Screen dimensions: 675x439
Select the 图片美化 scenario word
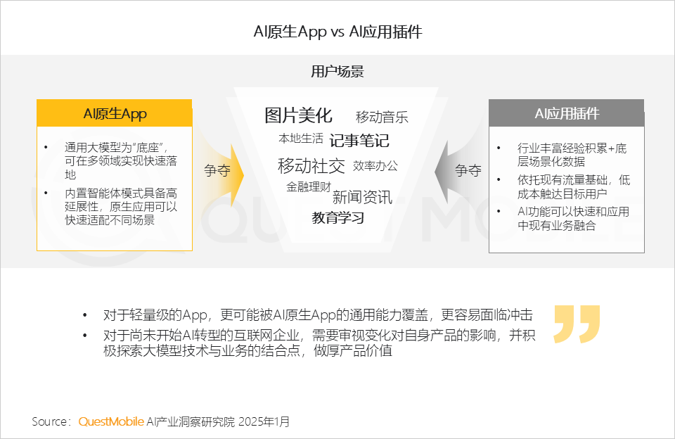(298, 115)
